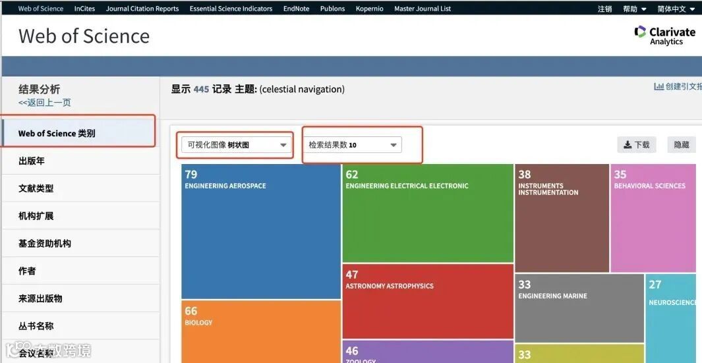Screen dimensions: 702x363
Task: Open Journal Citation Reports link
Action: (142, 9)
